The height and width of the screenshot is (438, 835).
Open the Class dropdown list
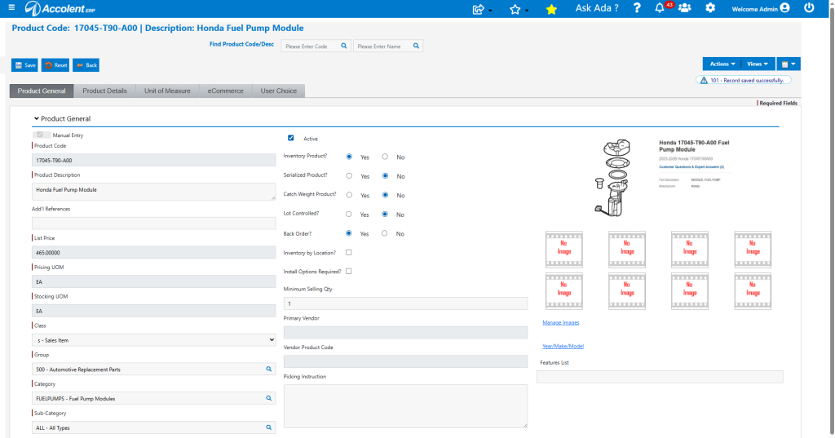pos(154,340)
